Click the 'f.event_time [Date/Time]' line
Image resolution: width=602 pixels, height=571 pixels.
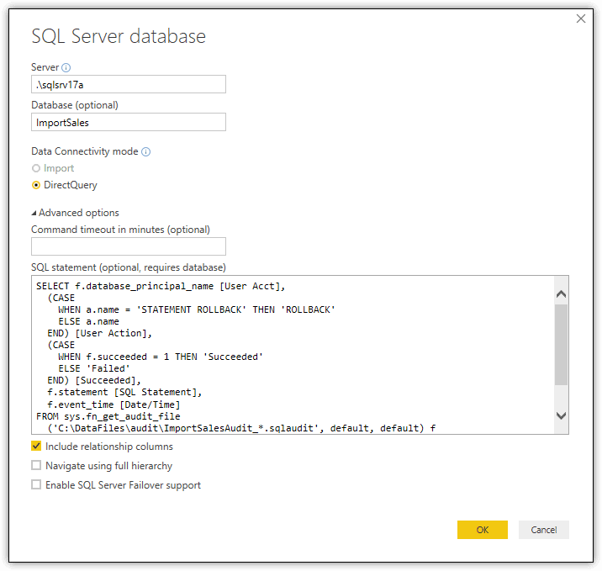[114, 404]
